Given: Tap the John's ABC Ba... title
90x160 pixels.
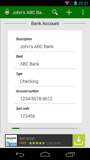Looking at the screenshot, I should pos(28,12).
